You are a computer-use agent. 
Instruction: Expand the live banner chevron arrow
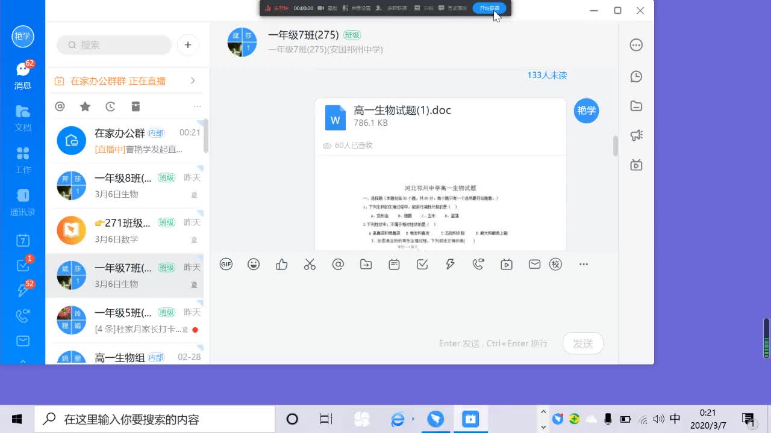193,81
